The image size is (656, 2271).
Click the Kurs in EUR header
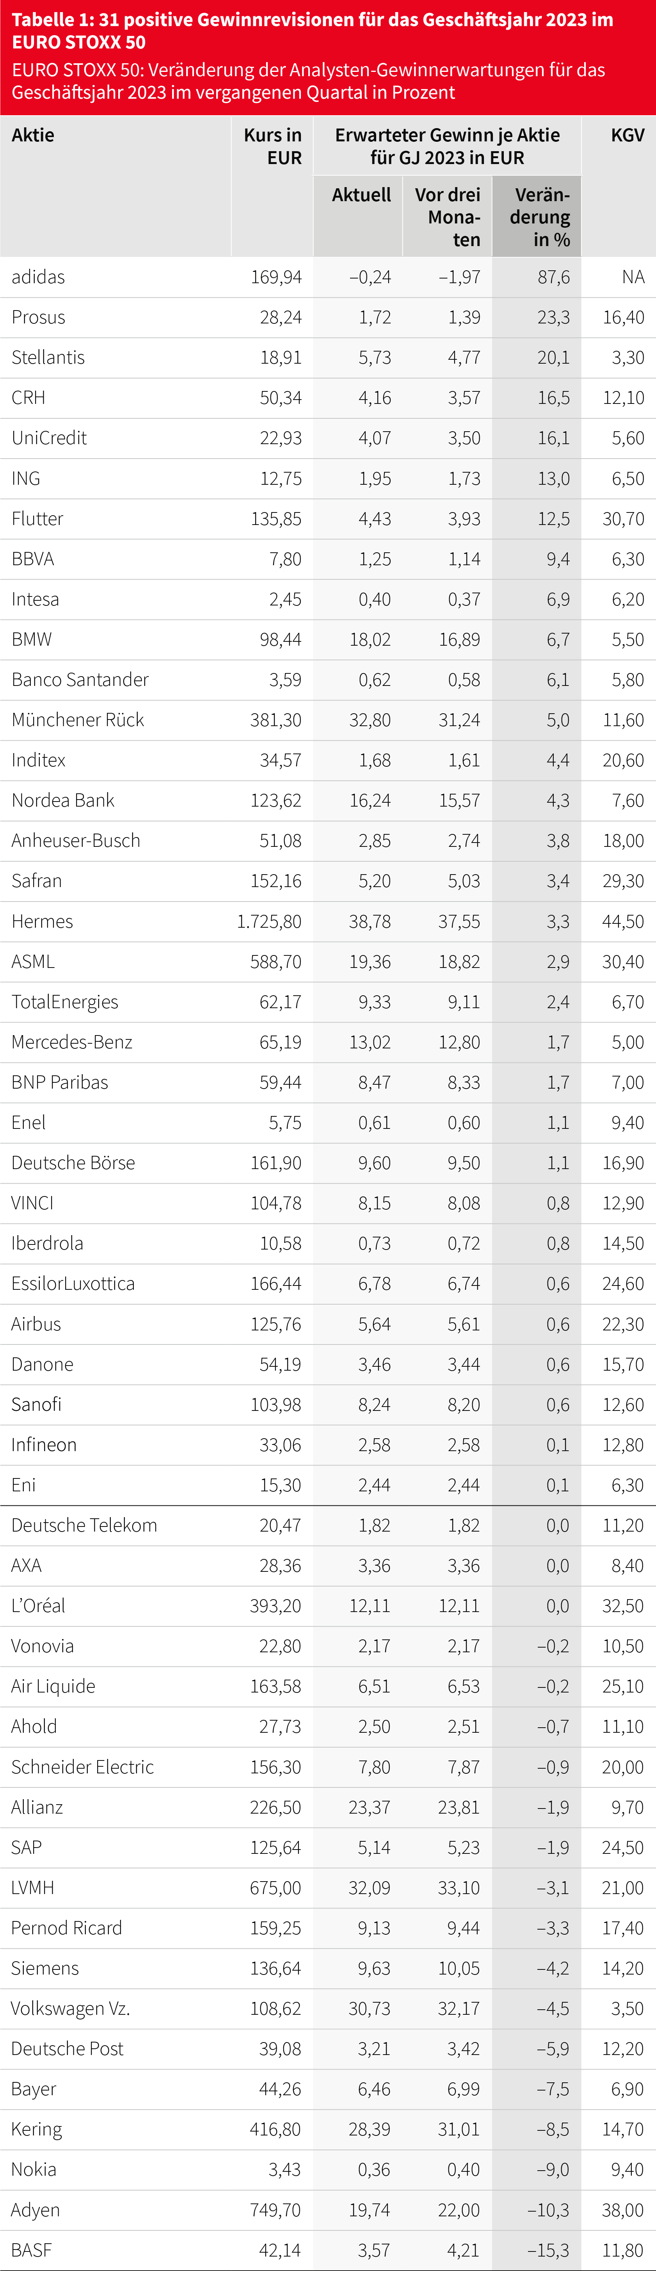tap(272, 146)
